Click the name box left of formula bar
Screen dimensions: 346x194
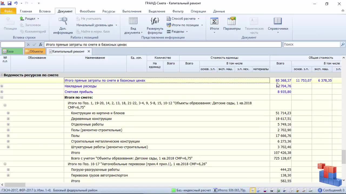[x=13, y=44]
